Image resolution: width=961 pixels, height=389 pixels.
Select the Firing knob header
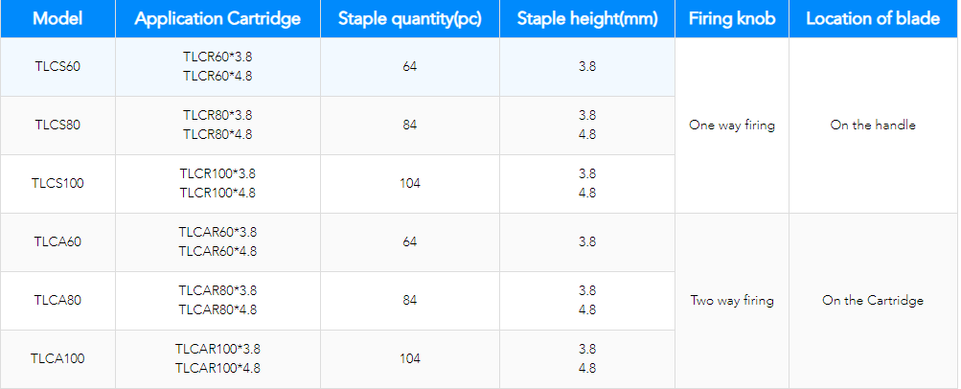point(732,19)
